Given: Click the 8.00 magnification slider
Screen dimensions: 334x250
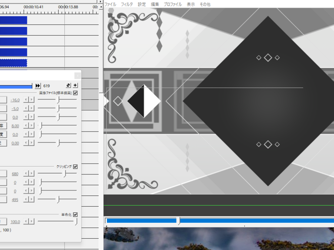Looking at the screenshot, I should click(57, 125).
